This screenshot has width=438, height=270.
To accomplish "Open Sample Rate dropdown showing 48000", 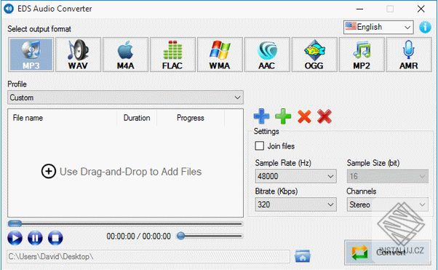I will pos(295,176).
